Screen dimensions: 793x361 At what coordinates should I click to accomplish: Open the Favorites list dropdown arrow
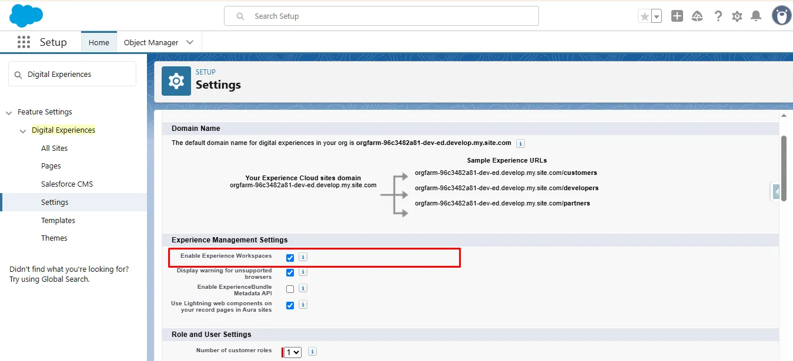[x=657, y=16]
